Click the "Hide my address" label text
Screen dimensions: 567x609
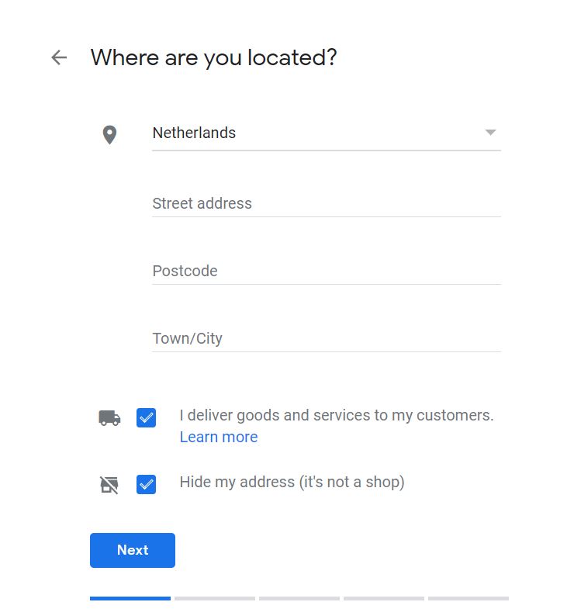[292, 482]
